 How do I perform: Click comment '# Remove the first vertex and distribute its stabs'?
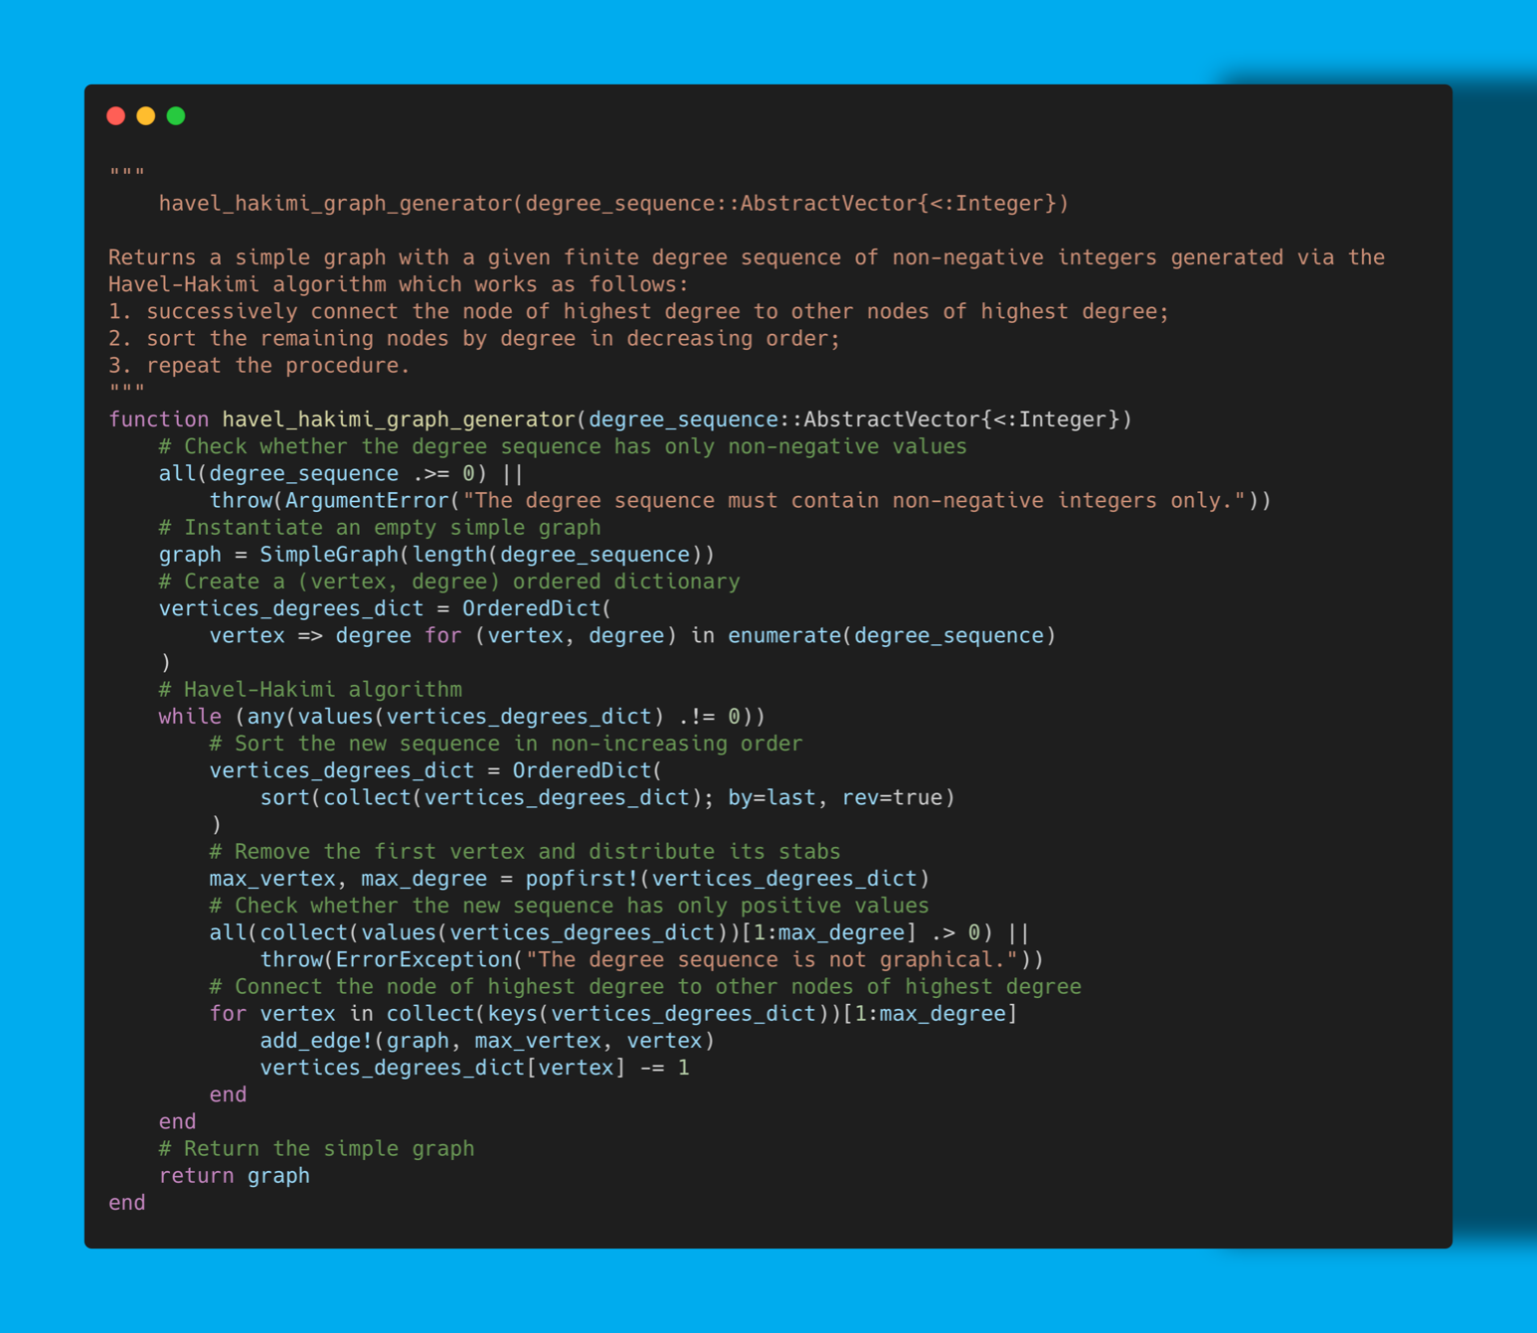click(x=525, y=851)
